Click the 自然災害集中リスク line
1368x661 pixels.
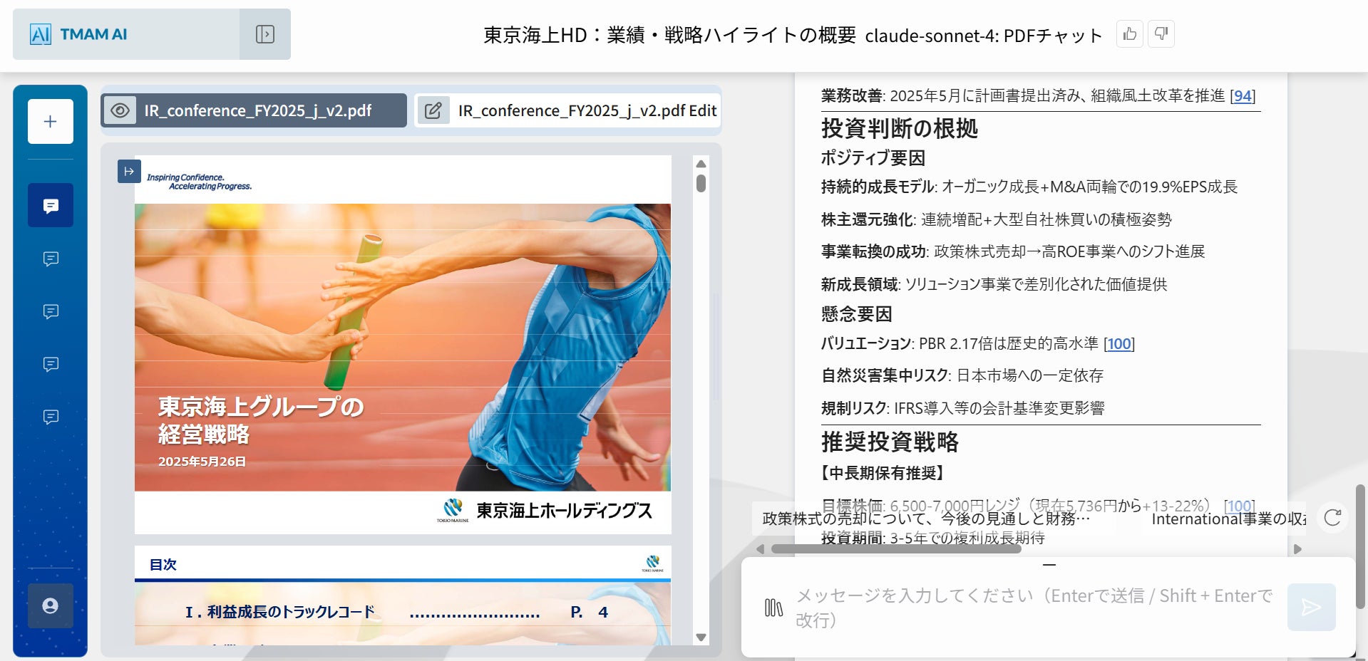(962, 375)
